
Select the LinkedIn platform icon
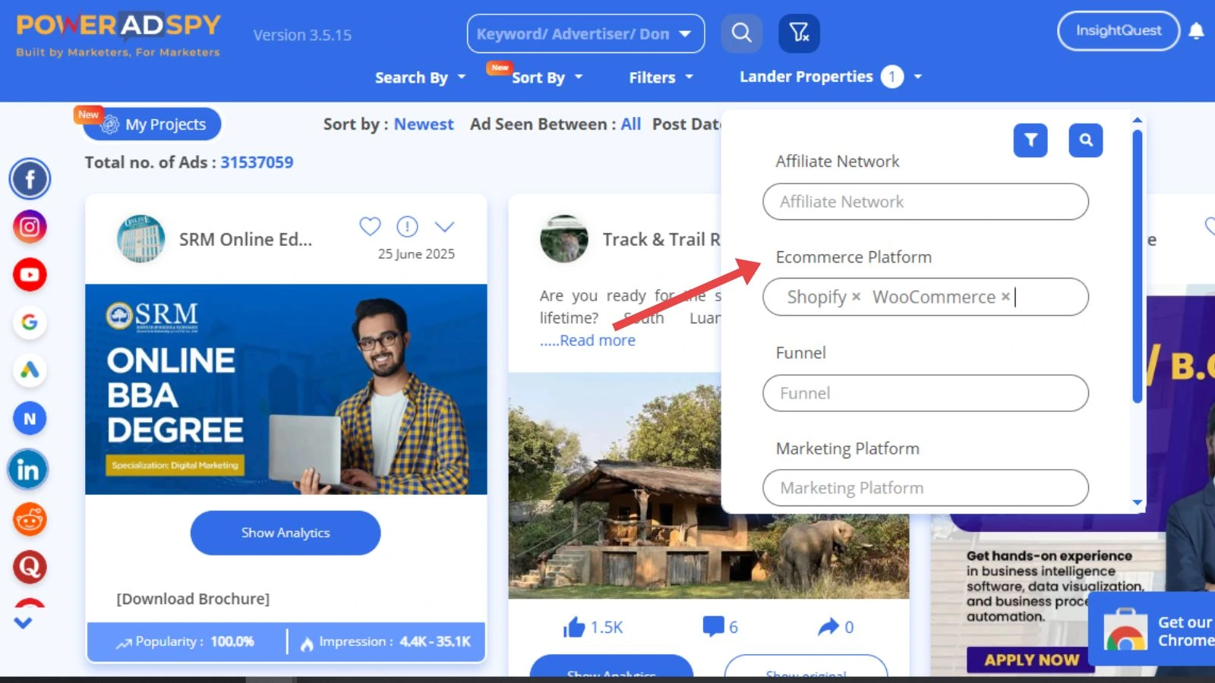(28, 470)
